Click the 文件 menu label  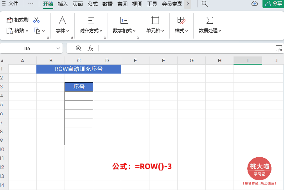tap(13, 4)
